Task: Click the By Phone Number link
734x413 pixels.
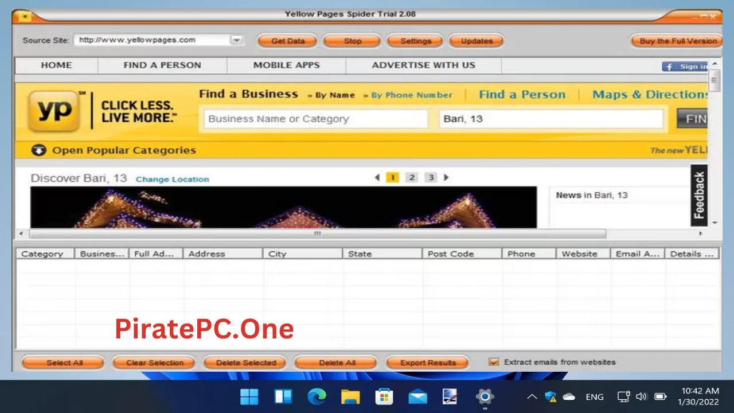Action: (412, 95)
